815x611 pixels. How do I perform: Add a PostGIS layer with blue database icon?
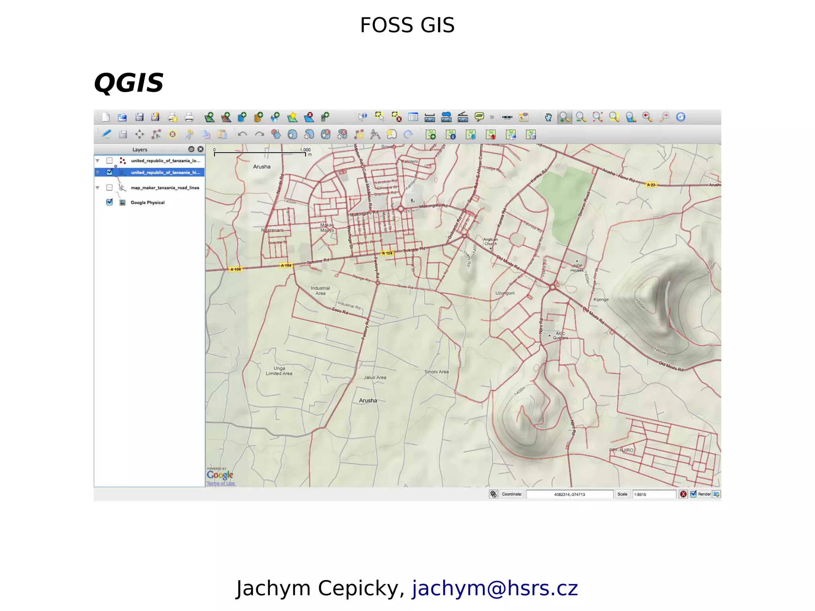tap(242, 117)
